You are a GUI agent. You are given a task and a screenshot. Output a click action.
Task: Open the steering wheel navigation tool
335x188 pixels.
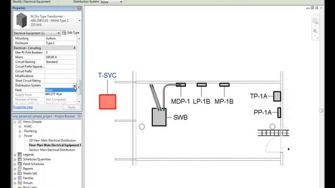tap(315, 21)
